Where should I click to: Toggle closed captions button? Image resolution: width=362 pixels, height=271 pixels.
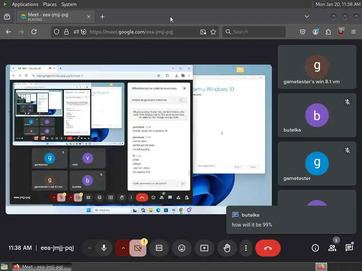click(x=159, y=248)
